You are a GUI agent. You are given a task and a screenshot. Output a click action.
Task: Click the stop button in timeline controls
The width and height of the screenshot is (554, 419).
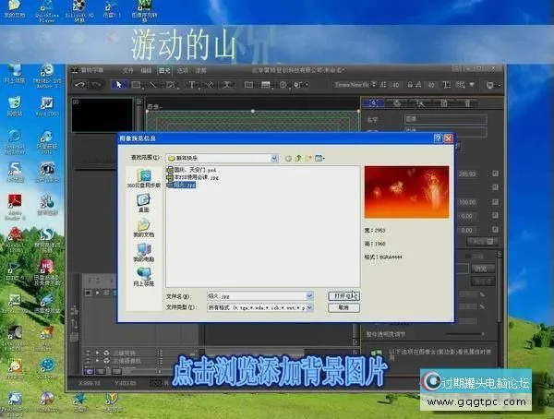pyautogui.click(x=88, y=293)
